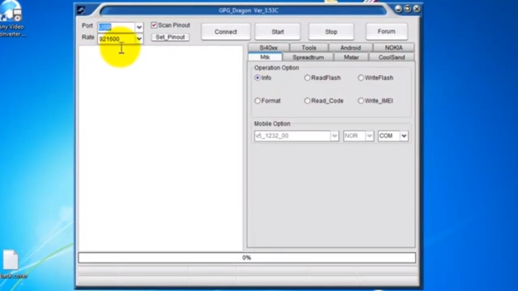Viewport: 518px width, 291px height.
Task: Click the Port USB input field
Action: [117, 27]
